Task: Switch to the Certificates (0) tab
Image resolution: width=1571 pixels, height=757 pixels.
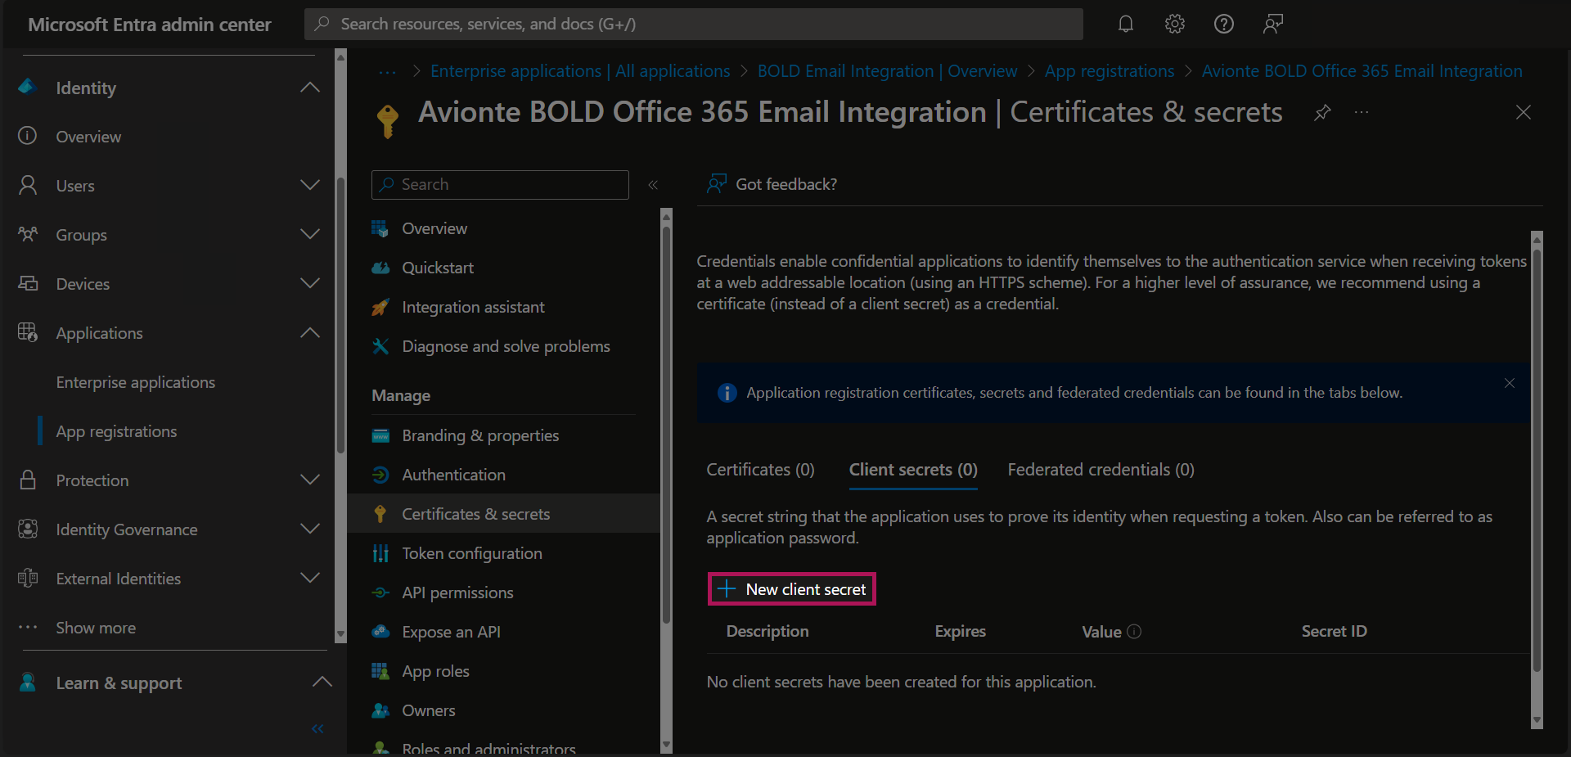Action: coord(760,470)
